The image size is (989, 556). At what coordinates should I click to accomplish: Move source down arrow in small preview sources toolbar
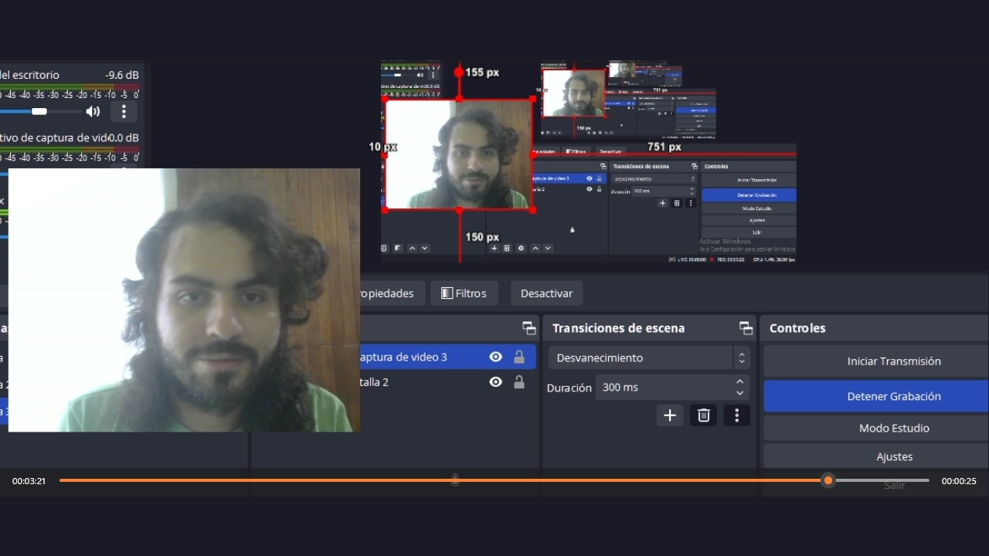[x=548, y=248]
